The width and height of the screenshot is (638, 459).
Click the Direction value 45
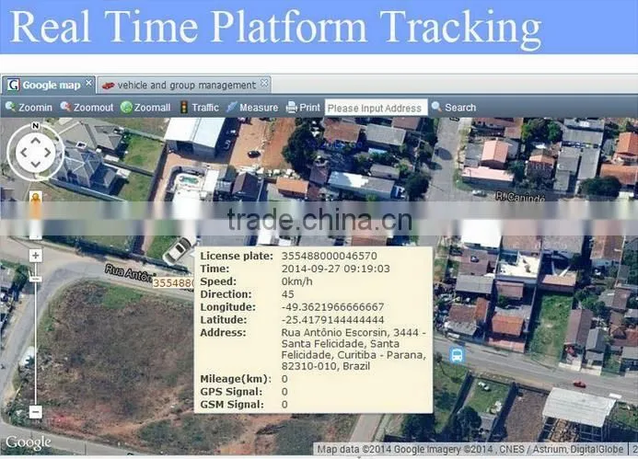tap(287, 294)
